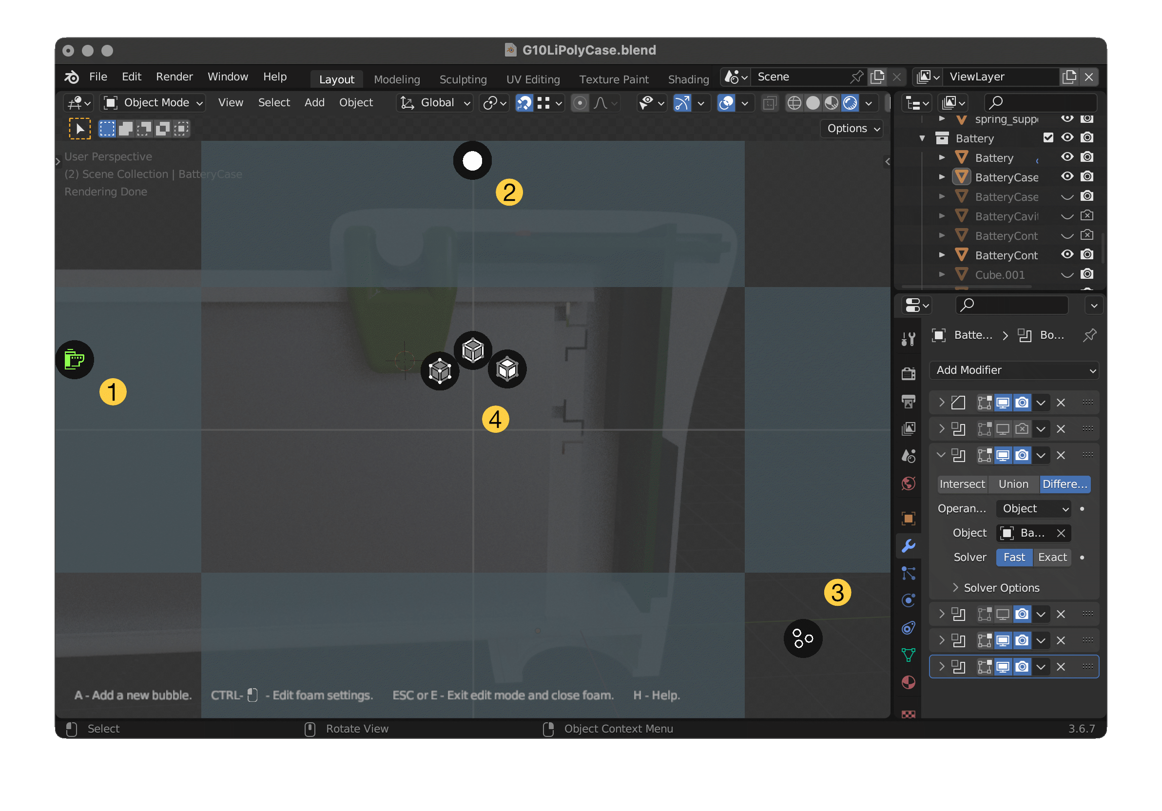
Task: Open the Object Data properties tab
Action: (909, 655)
